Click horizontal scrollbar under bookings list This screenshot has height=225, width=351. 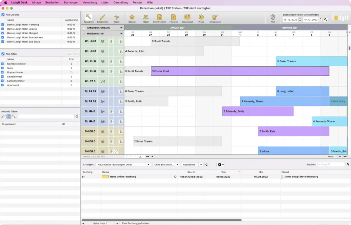click(x=162, y=220)
